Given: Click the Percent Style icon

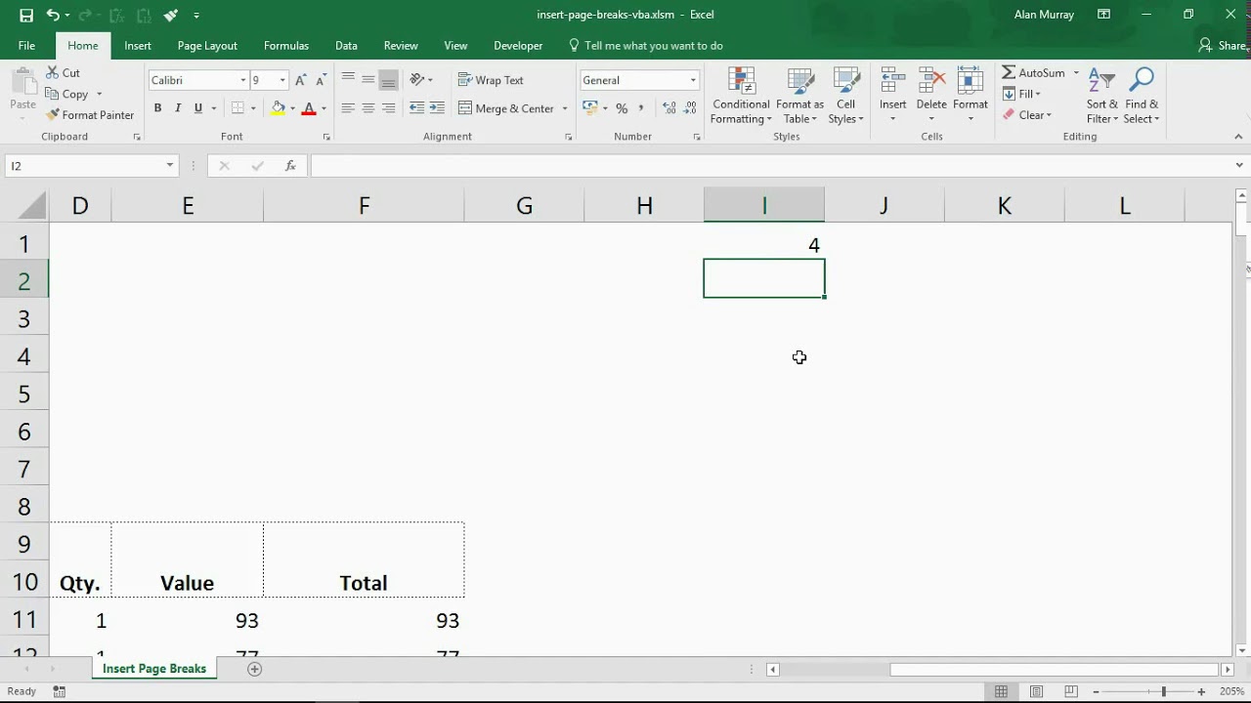Looking at the screenshot, I should coord(622,108).
